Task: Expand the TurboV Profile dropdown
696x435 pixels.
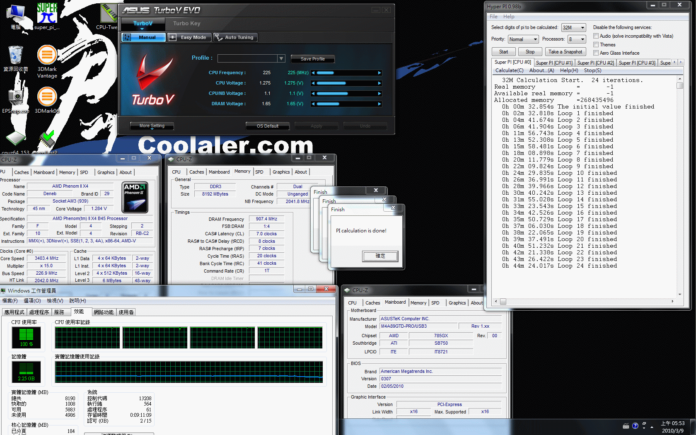Action: 281,58
